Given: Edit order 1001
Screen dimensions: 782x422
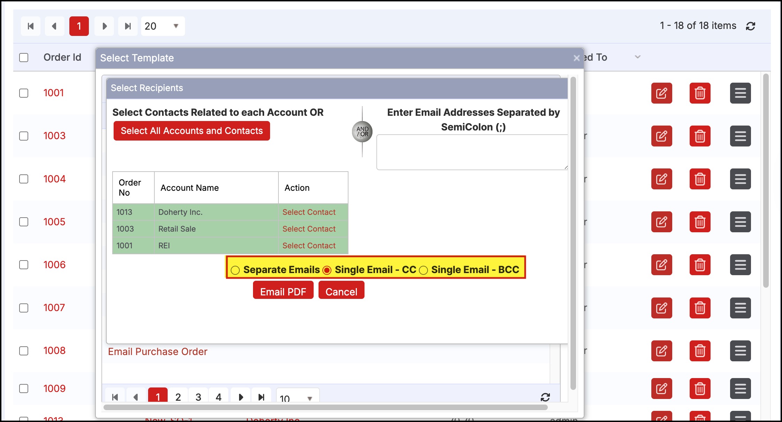Looking at the screenshot, I should point(661,93).
